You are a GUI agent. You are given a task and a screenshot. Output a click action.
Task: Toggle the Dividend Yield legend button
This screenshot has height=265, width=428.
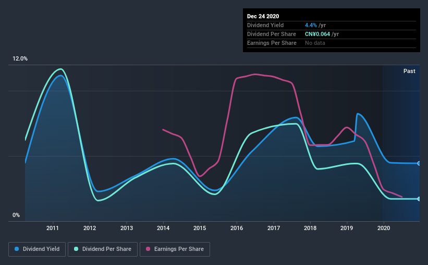[37, 249]
